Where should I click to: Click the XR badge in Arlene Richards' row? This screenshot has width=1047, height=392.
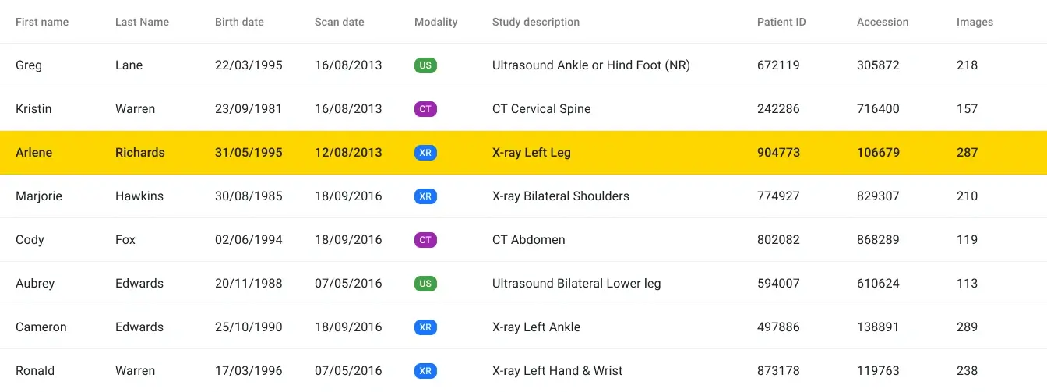[x=425, y=153]
